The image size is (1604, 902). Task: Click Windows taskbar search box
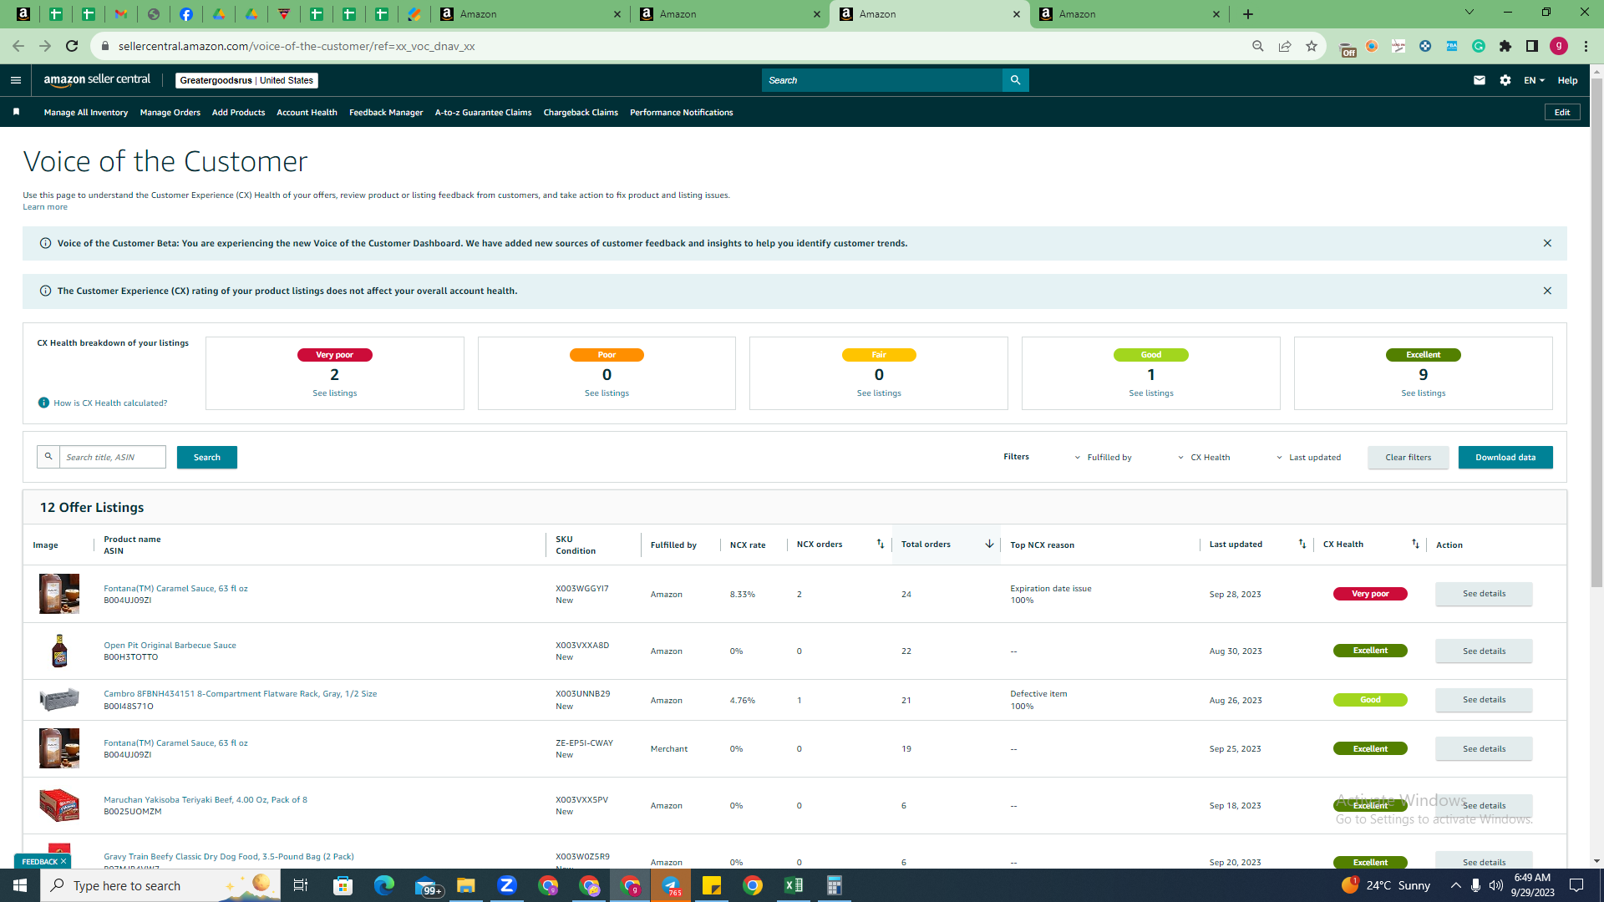pyautogui.click(x=159, y=885)
